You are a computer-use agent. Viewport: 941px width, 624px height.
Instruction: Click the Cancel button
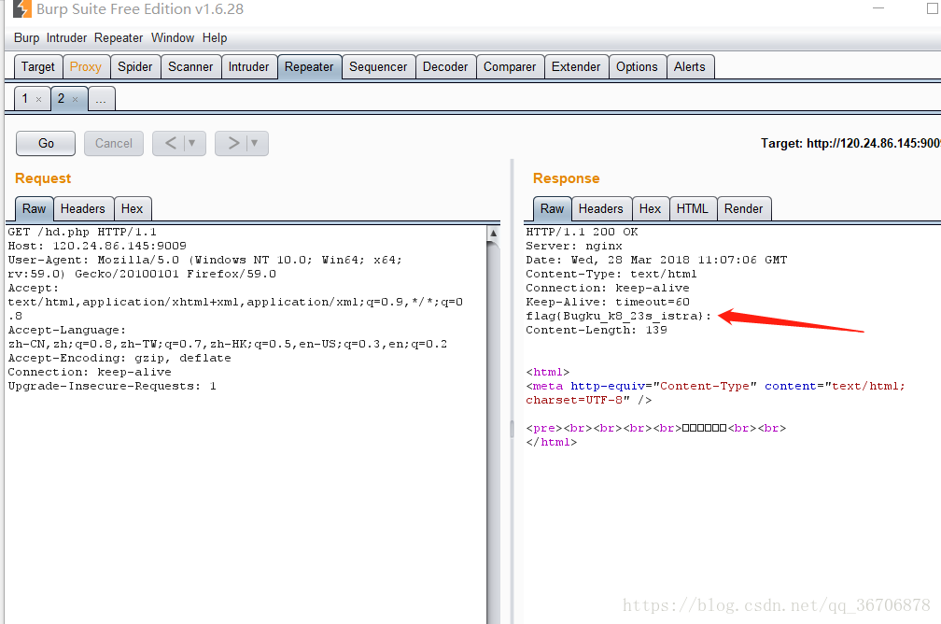click(x=114, y=143)
